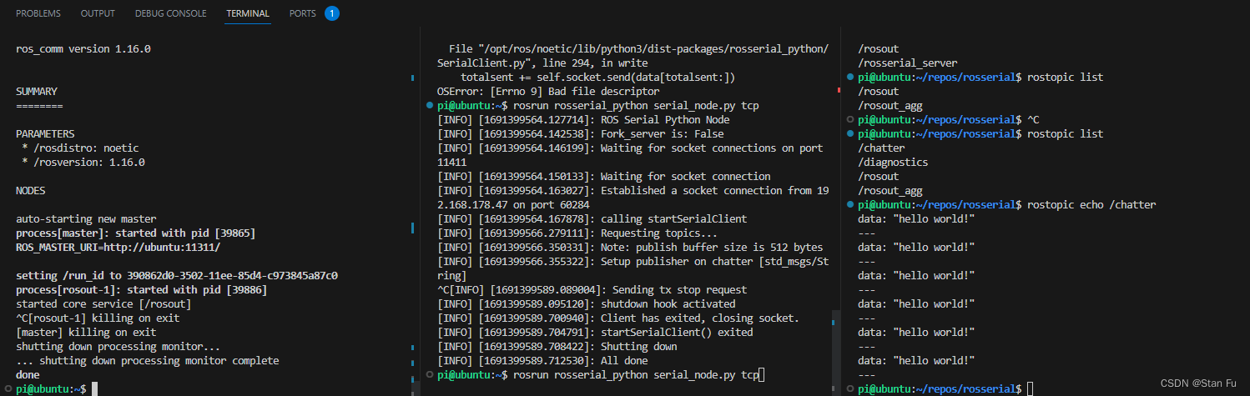Click hollow marker beside the last rosrun command

coord(430,375)
